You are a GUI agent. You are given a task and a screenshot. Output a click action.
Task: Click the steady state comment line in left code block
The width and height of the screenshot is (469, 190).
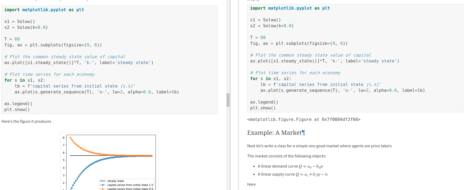pos(65,57)
